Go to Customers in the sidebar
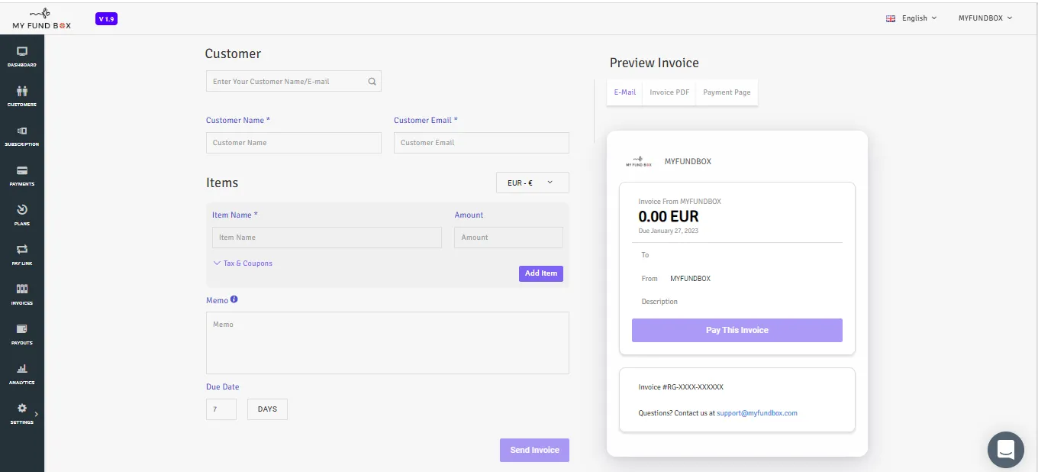Screen dimensions: 1038x472 22,91
